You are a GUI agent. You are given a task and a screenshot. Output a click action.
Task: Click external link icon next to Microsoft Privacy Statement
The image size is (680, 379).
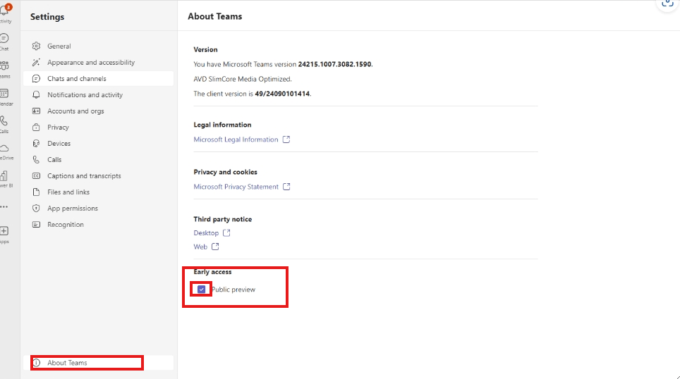[x=286, y=187]
